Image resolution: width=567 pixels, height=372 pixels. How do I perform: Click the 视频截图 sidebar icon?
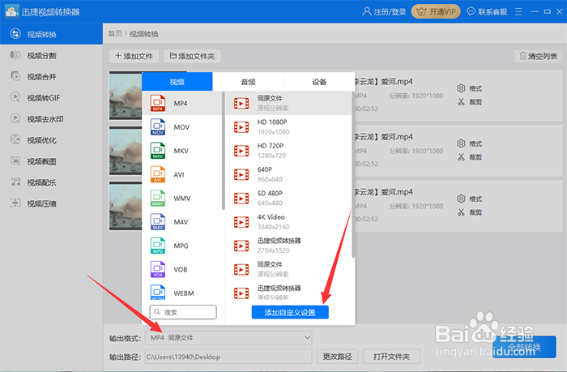coord(15,160)
